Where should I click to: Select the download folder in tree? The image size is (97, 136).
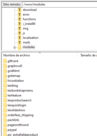[x=30, y=10]
